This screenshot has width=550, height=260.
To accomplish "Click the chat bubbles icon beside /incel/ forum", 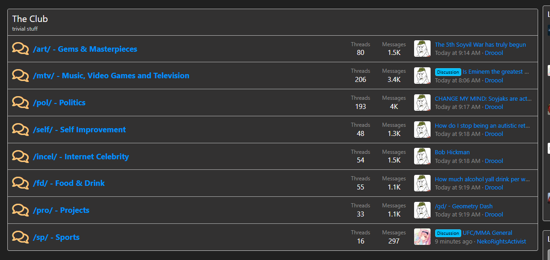I will click(x=21, y=156).
